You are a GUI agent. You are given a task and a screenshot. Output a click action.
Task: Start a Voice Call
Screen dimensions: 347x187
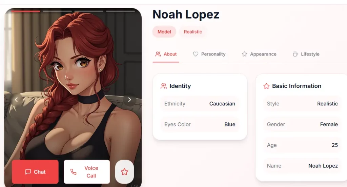[x=87, y=172]
